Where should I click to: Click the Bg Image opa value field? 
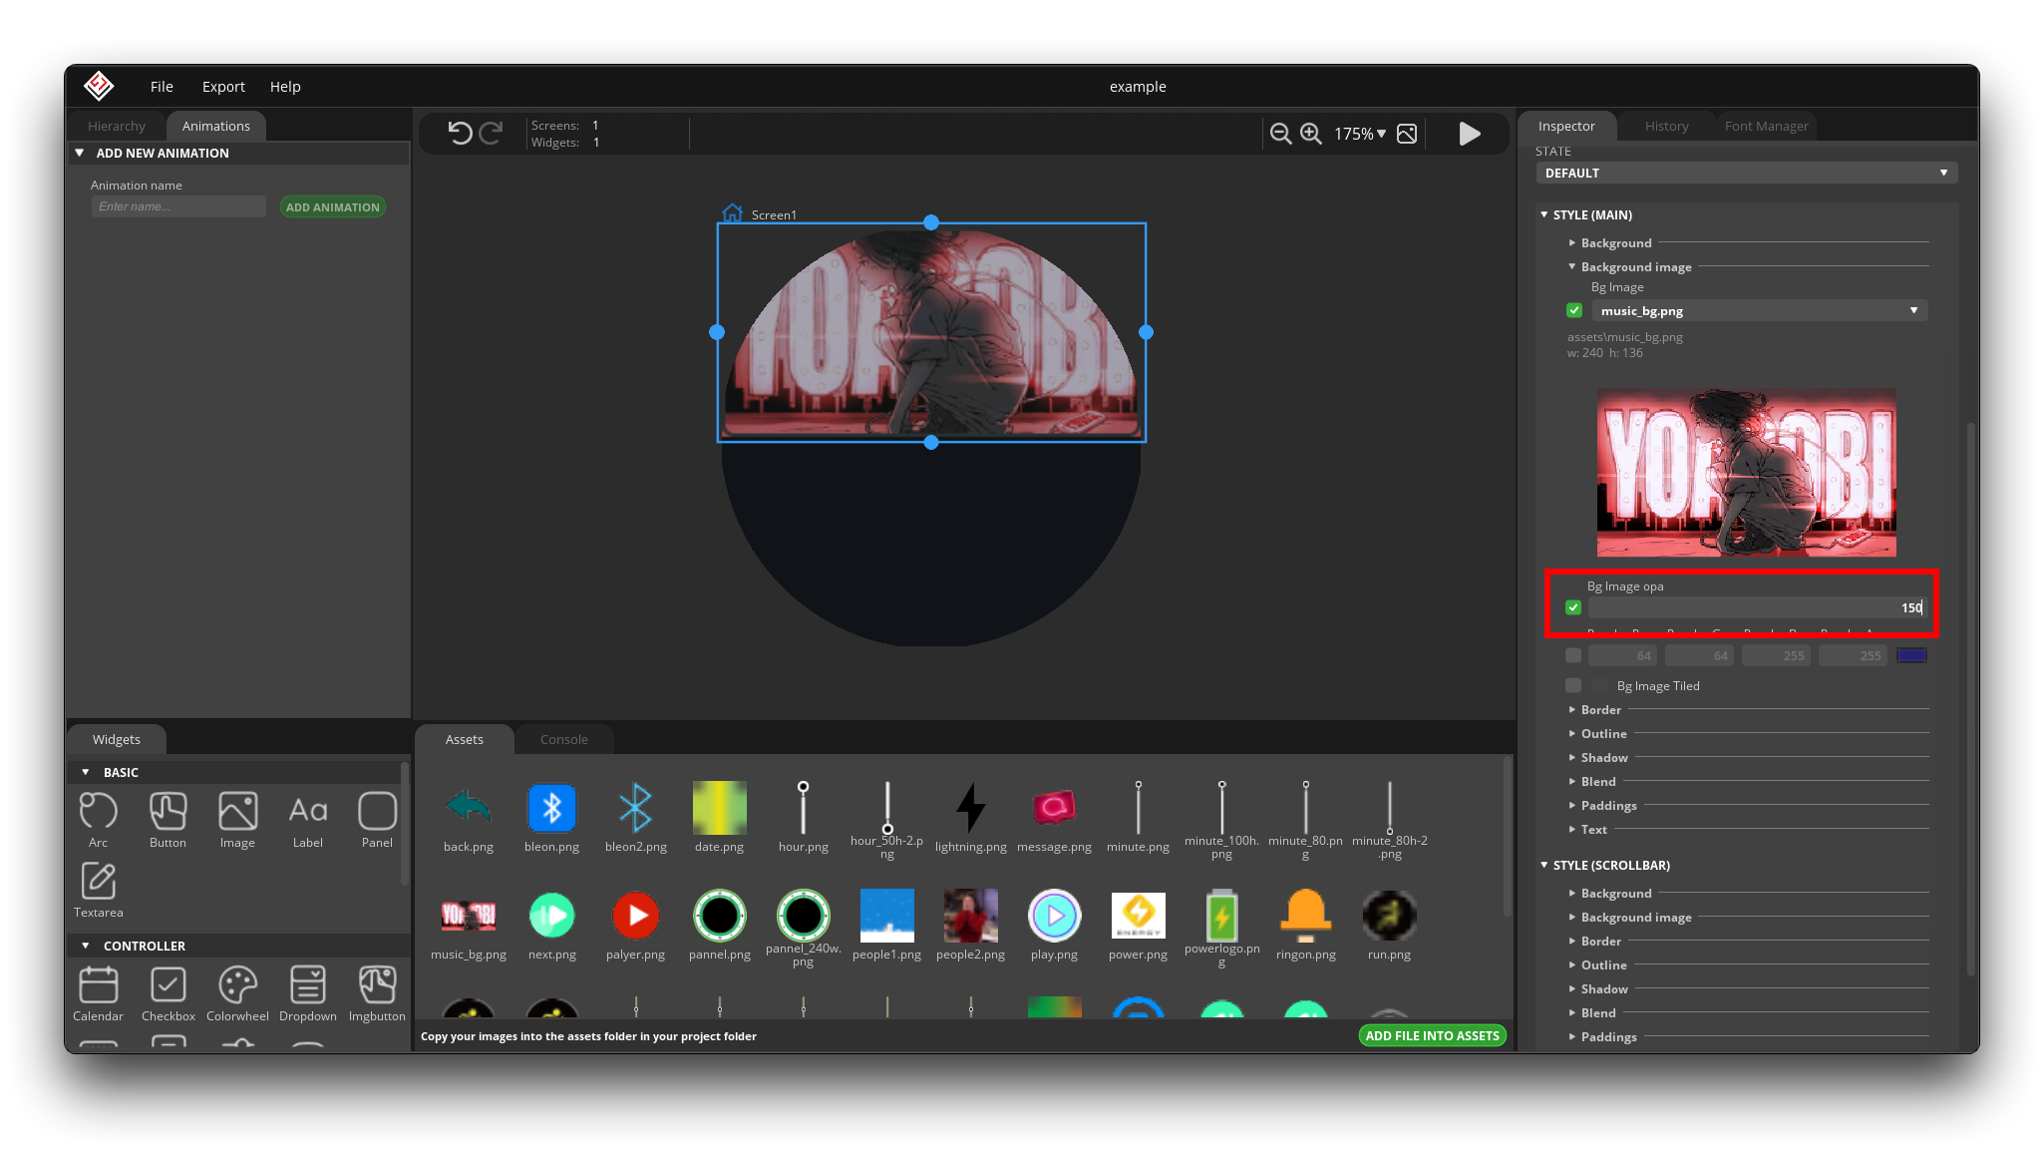[x=1758, y=607]
